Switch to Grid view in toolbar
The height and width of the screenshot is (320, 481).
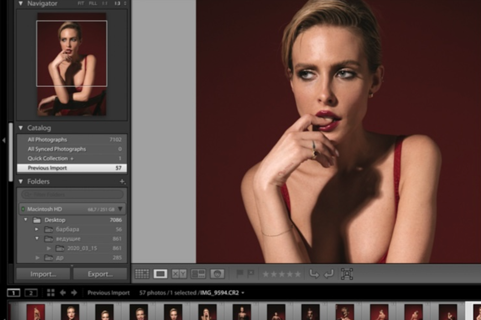[142, 274]
